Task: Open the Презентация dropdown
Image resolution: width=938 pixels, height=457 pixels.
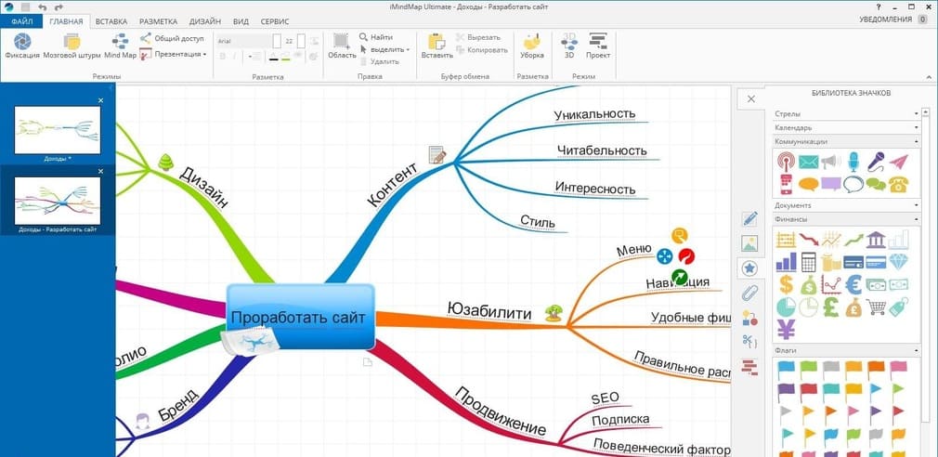Action: coord(174,54)
